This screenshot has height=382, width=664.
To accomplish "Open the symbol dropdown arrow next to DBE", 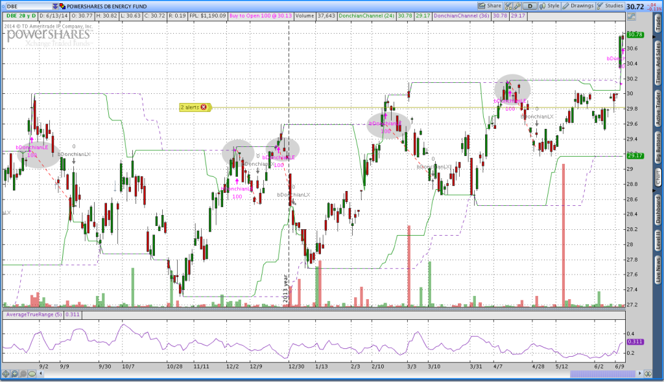I will point(55,6).
